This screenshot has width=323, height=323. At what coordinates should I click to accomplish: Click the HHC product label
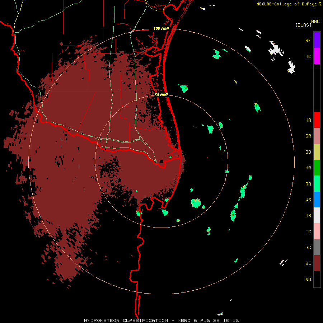pyautogui.click(x=315, y=22)
